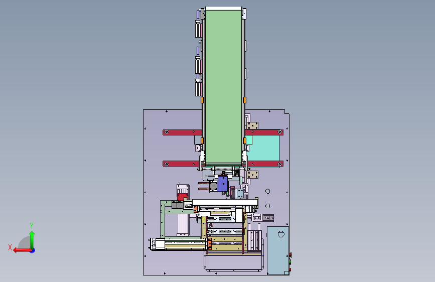Select the white horizontal beam of the gantry
Image resolution: width=435 pixels, height=282 pixels.
(x=225, y=203)
